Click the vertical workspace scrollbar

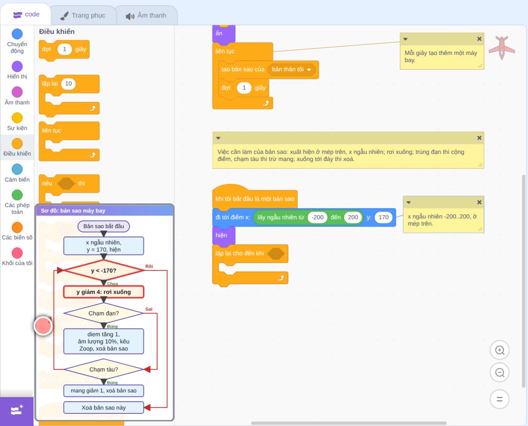click(x=523, y=281)
